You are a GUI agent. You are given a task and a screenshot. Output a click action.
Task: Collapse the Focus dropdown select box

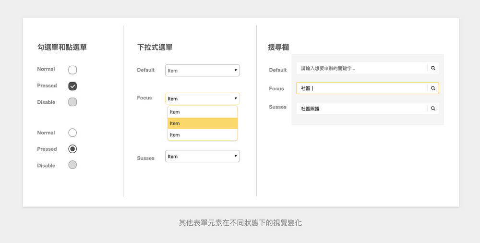[203, 98]
